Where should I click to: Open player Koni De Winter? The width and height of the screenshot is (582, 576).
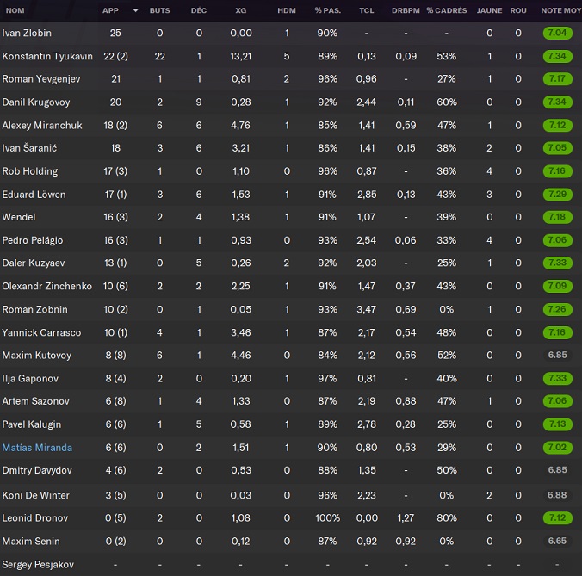(35, 495)
